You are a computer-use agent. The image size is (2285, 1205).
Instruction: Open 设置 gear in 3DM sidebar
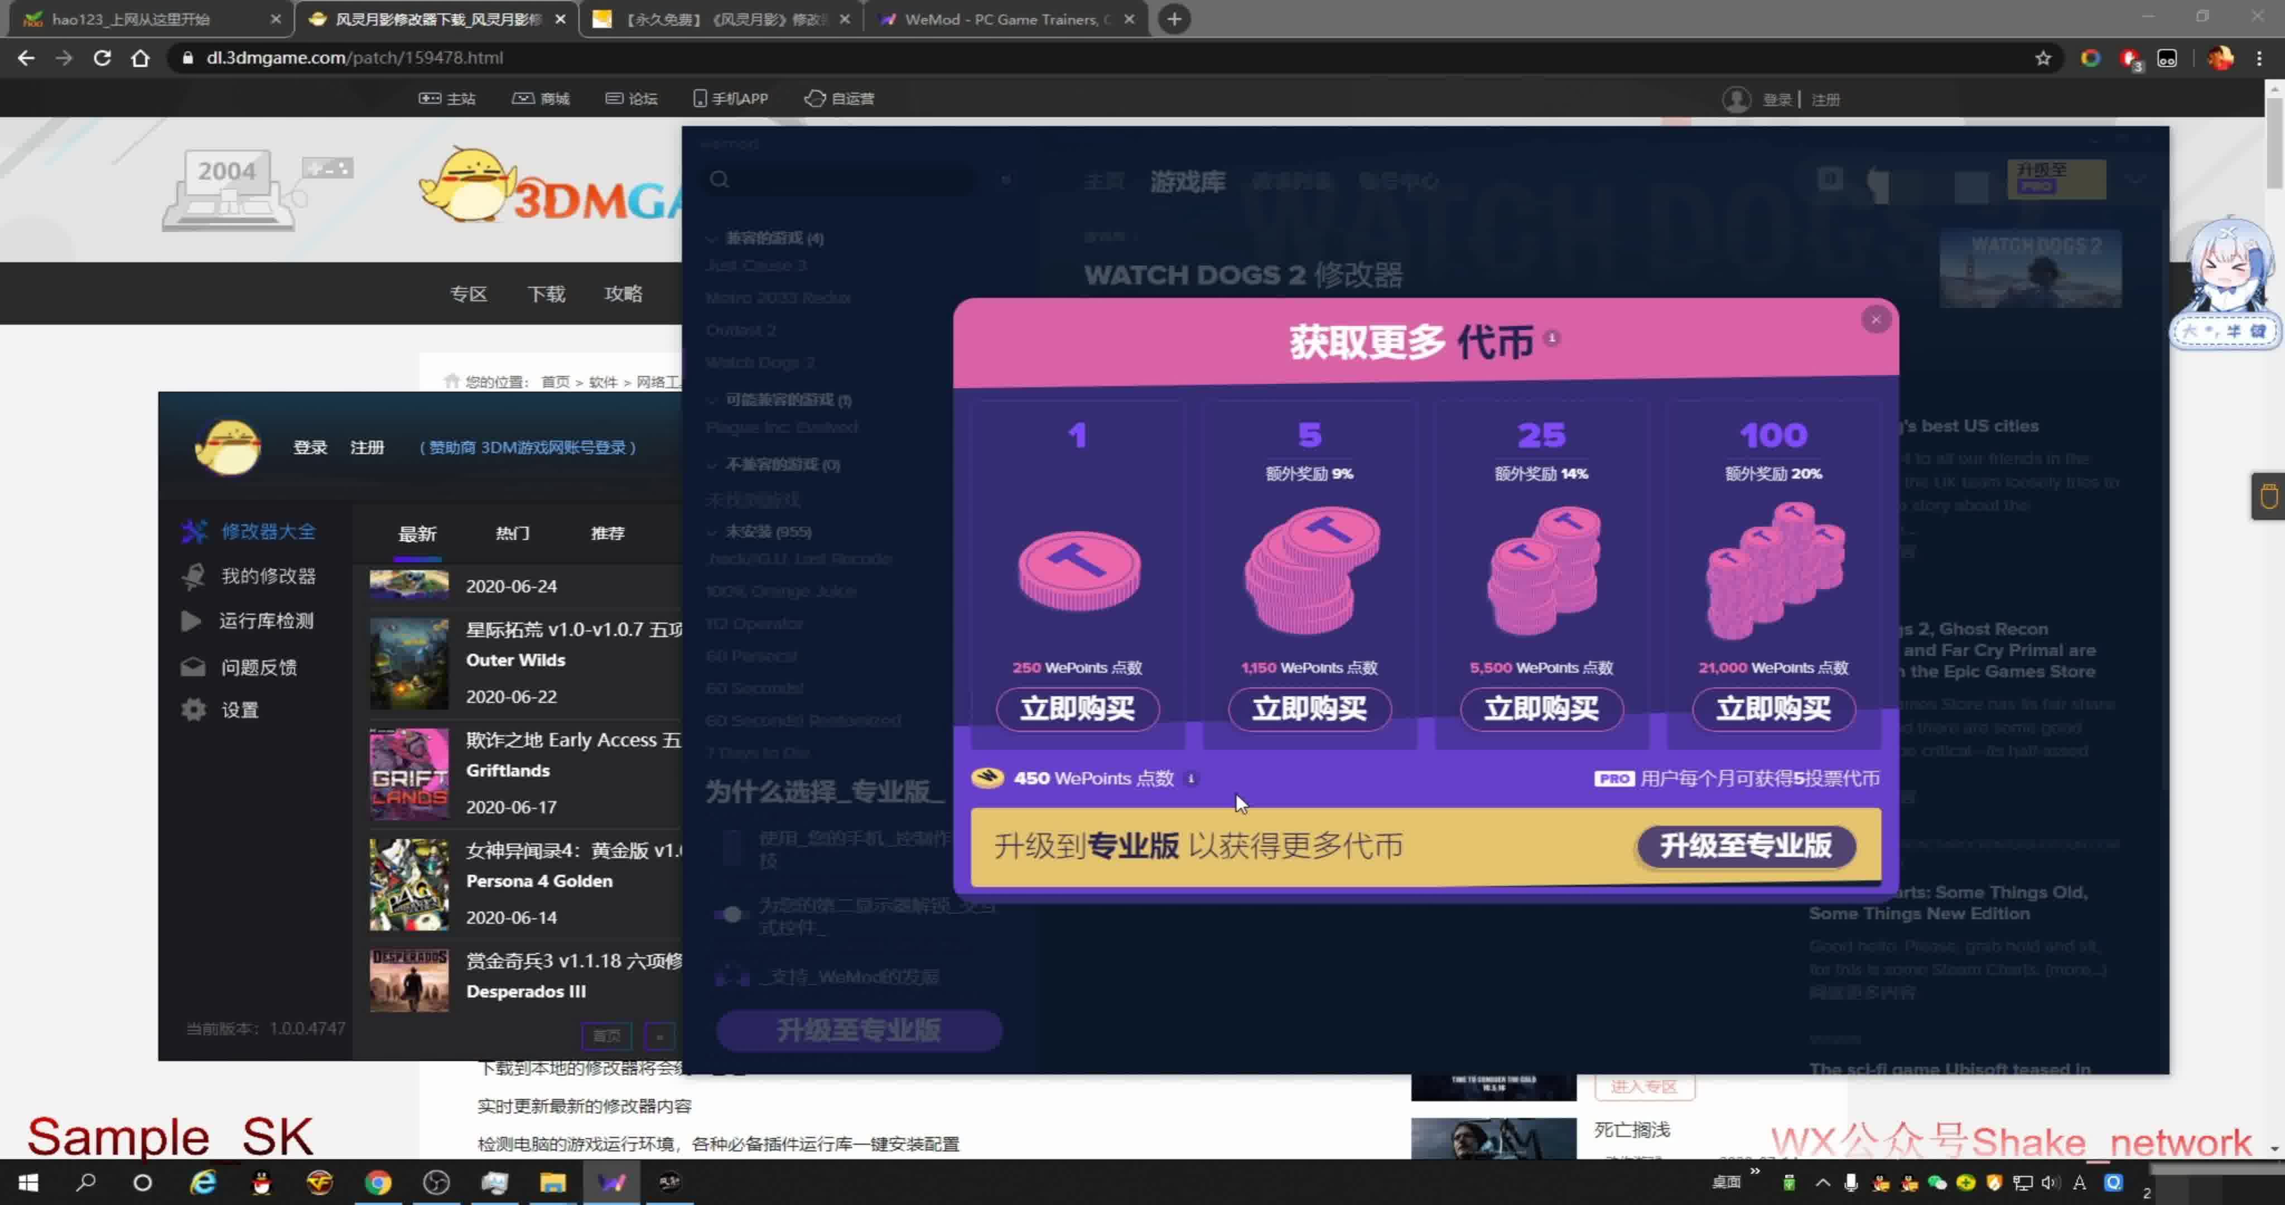pos(220,710)
